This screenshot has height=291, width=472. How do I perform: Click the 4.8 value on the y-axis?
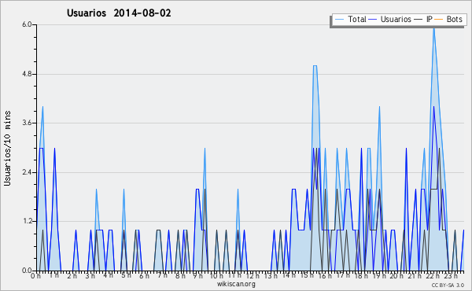tap(27, 74)
